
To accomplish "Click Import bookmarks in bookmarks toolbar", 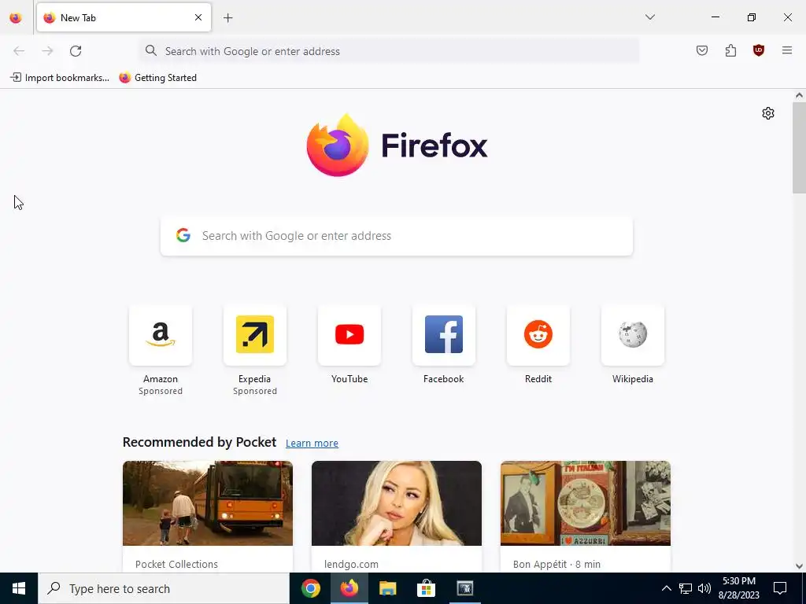I will pyautogui.click(x=60, y=78).
